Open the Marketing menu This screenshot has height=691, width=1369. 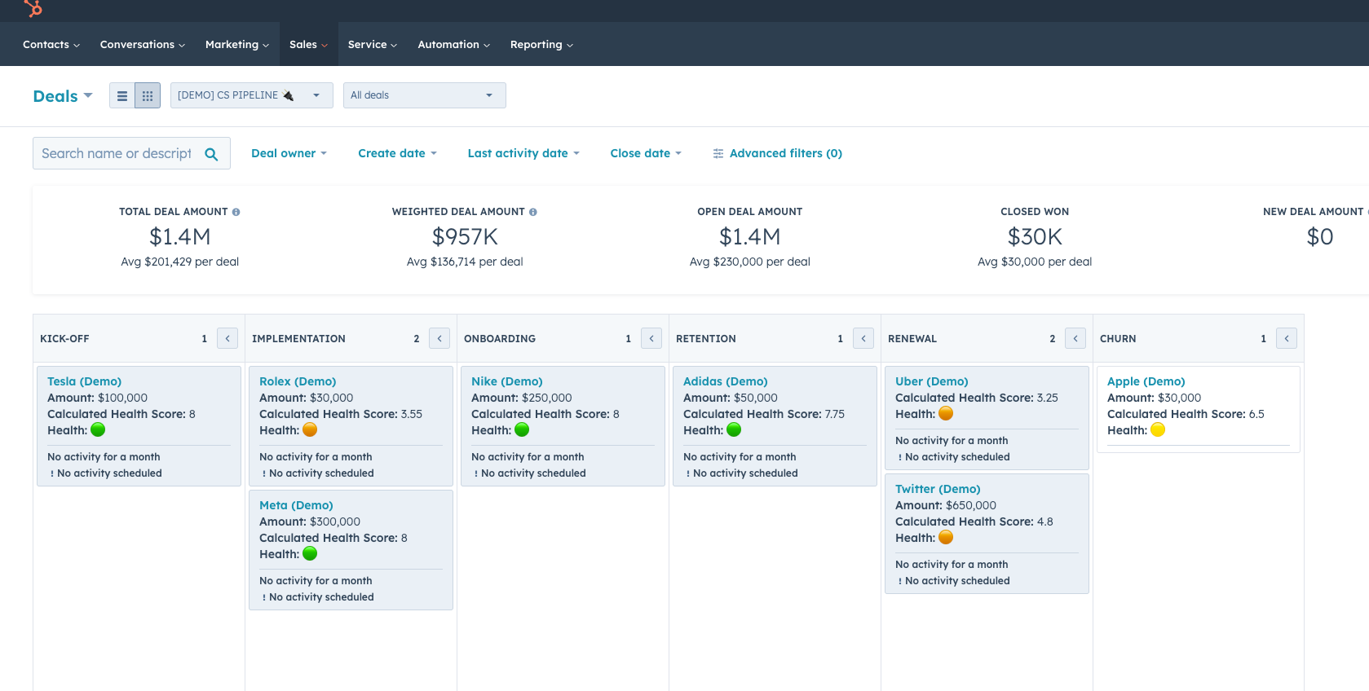[237, 45]
